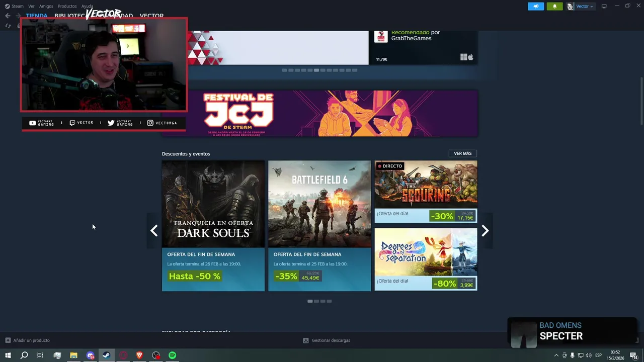644x362 pixels.
Task: Click the -35% Battlefield 6 discount
Action: [x=286, y=276]
